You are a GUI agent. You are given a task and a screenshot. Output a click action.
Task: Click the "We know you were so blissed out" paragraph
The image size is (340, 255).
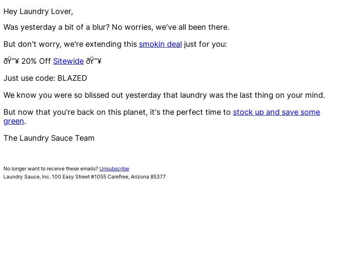[164, 95]
